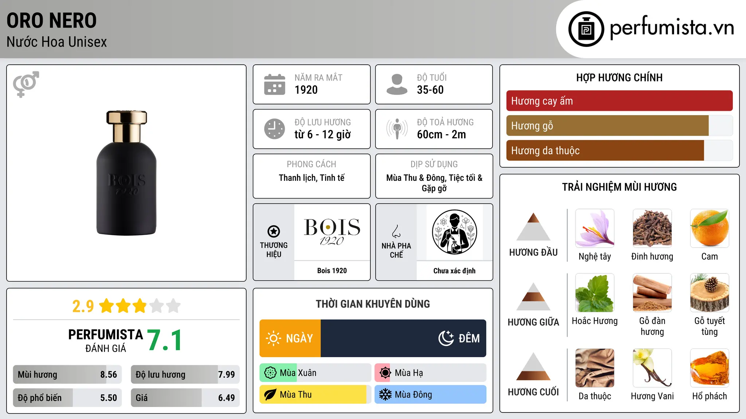Image resolution: width=746 pixels, height=419 pixels.
Task: Click the Bois 1920 brand logo
Action: click(x=332, y=232)
